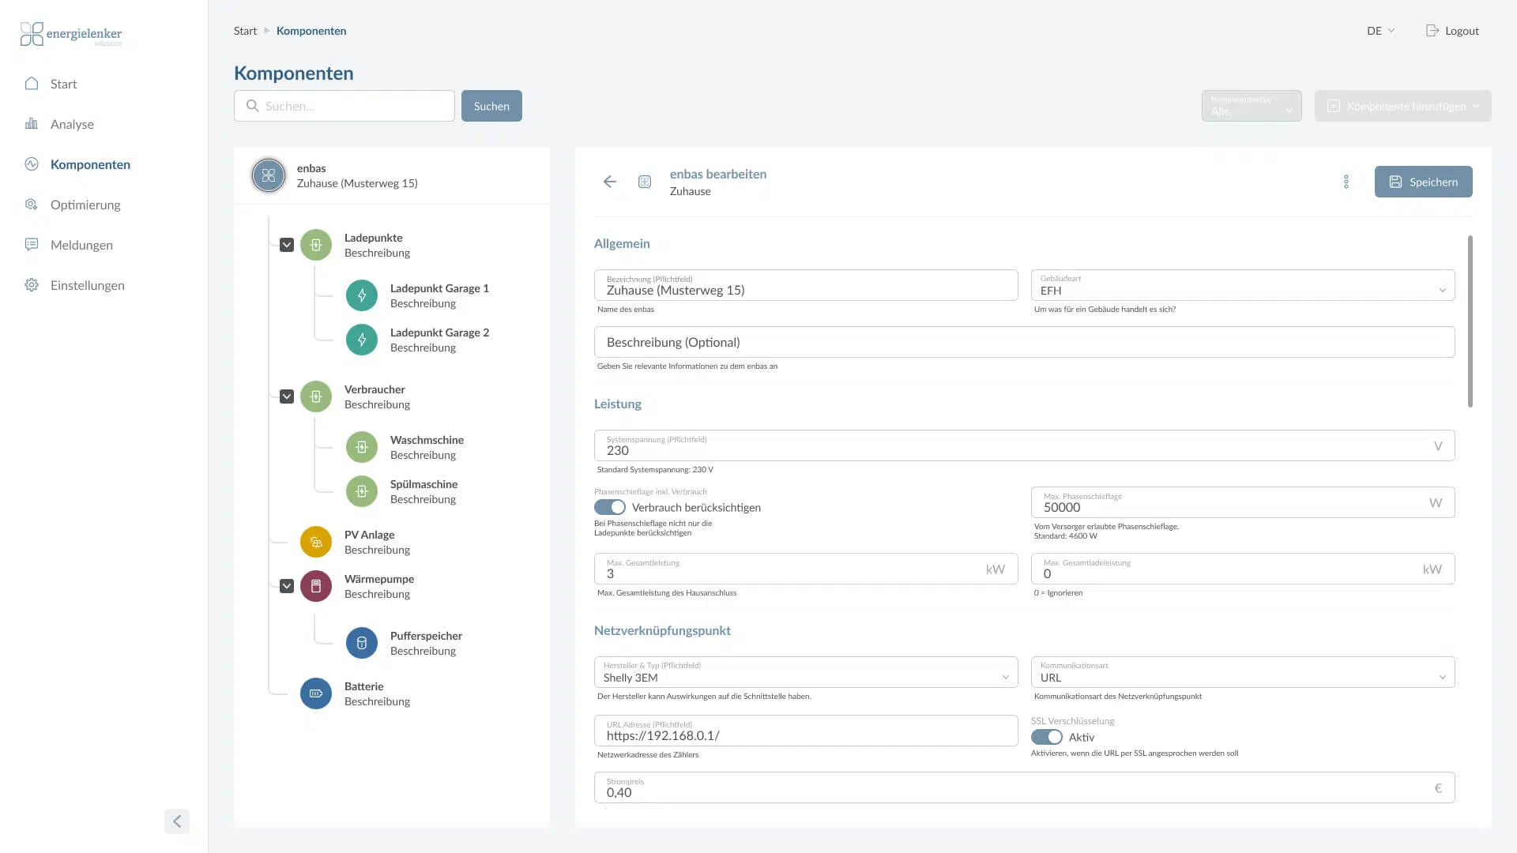The height and width of the screenshot is (853, 1517).
Task: Click the enbas root node icon
Action: [x=269, y=175]
